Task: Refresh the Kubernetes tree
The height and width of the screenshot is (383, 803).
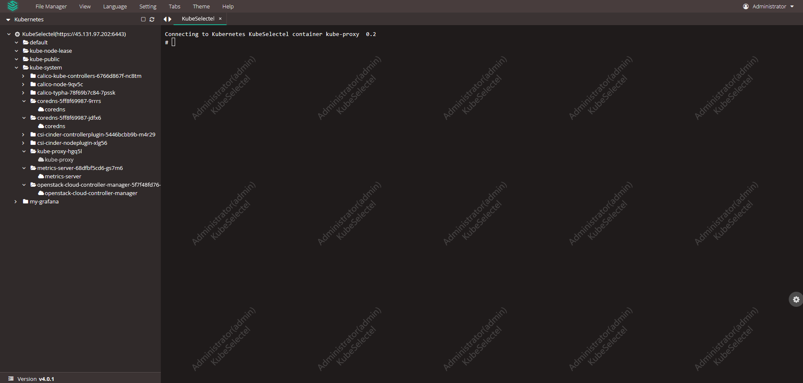Action: (x=152, y=19)
